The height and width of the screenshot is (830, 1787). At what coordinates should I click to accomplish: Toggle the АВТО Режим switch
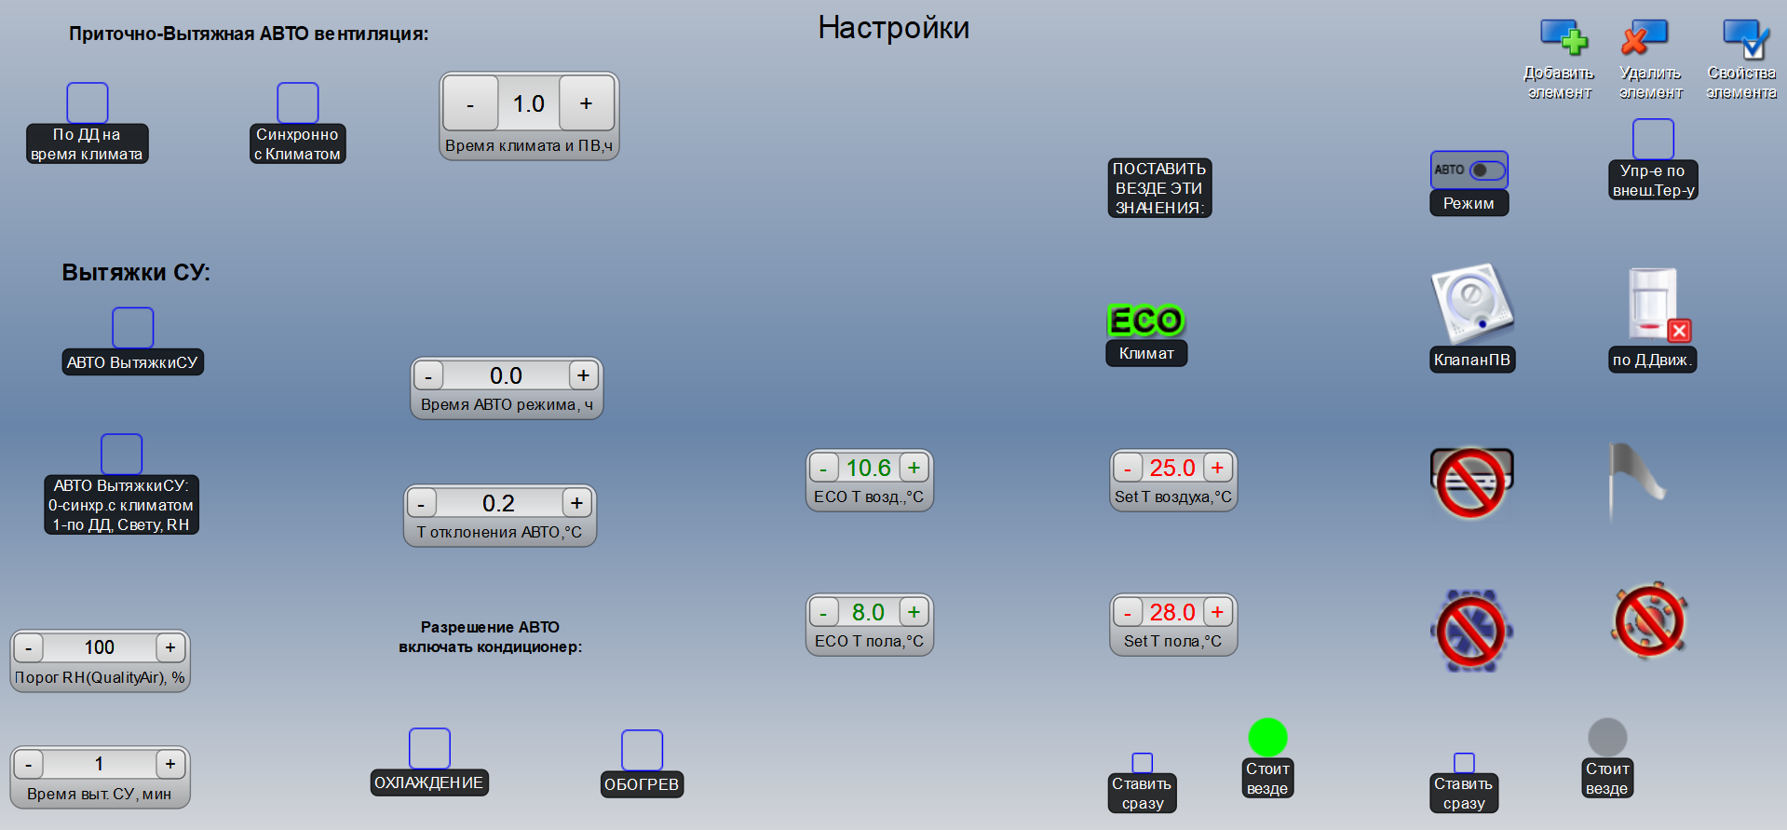point(1486,170)
